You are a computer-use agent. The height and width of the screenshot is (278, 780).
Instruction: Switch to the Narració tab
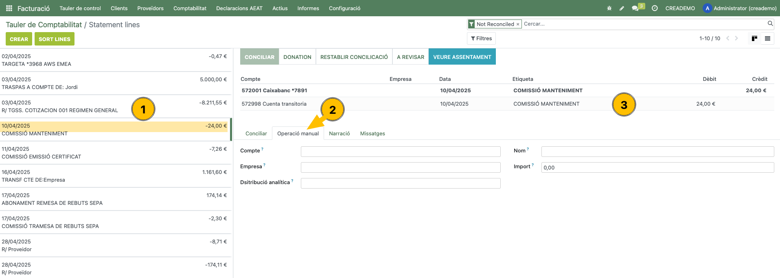click(x=339, y=133)
